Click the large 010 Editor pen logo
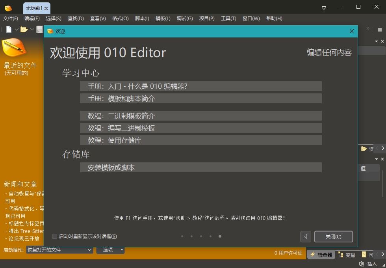Viewport: 386px width, 268px height. [x=13, y=47]
